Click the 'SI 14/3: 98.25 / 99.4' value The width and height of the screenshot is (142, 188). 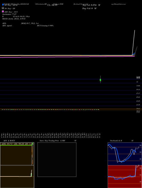tap(21, 17)
